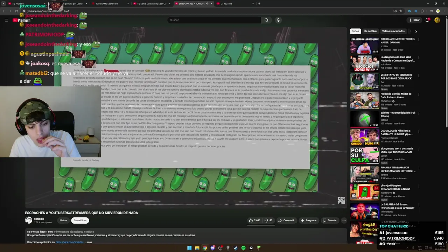
Task: Select the Videos relacionados filter chip
Action: pos(393,31)
